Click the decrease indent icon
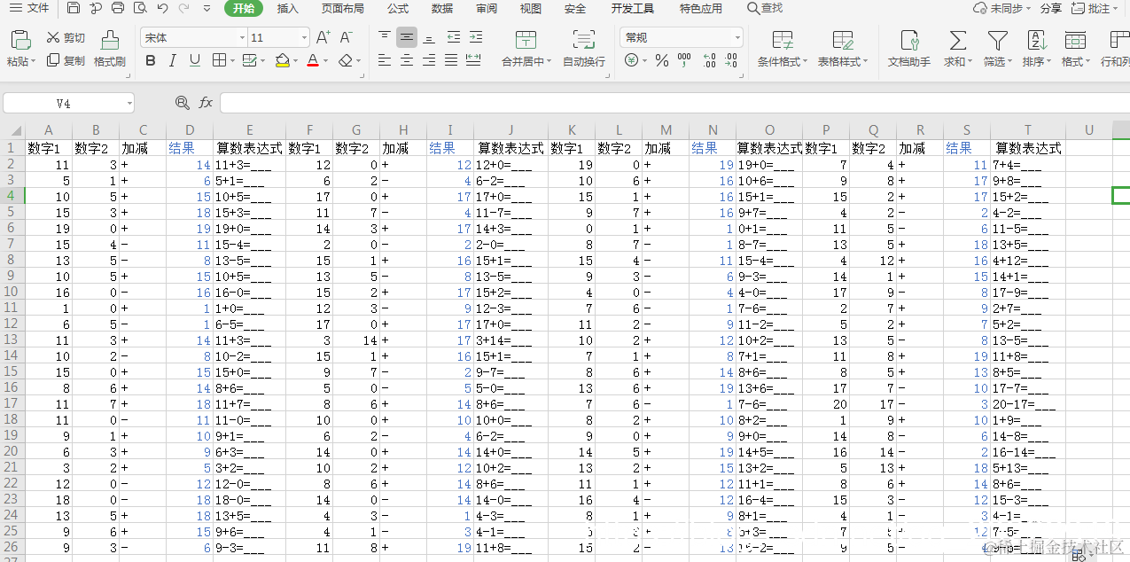The width and height of the screenshot is (1130, 562). (454, 37)
